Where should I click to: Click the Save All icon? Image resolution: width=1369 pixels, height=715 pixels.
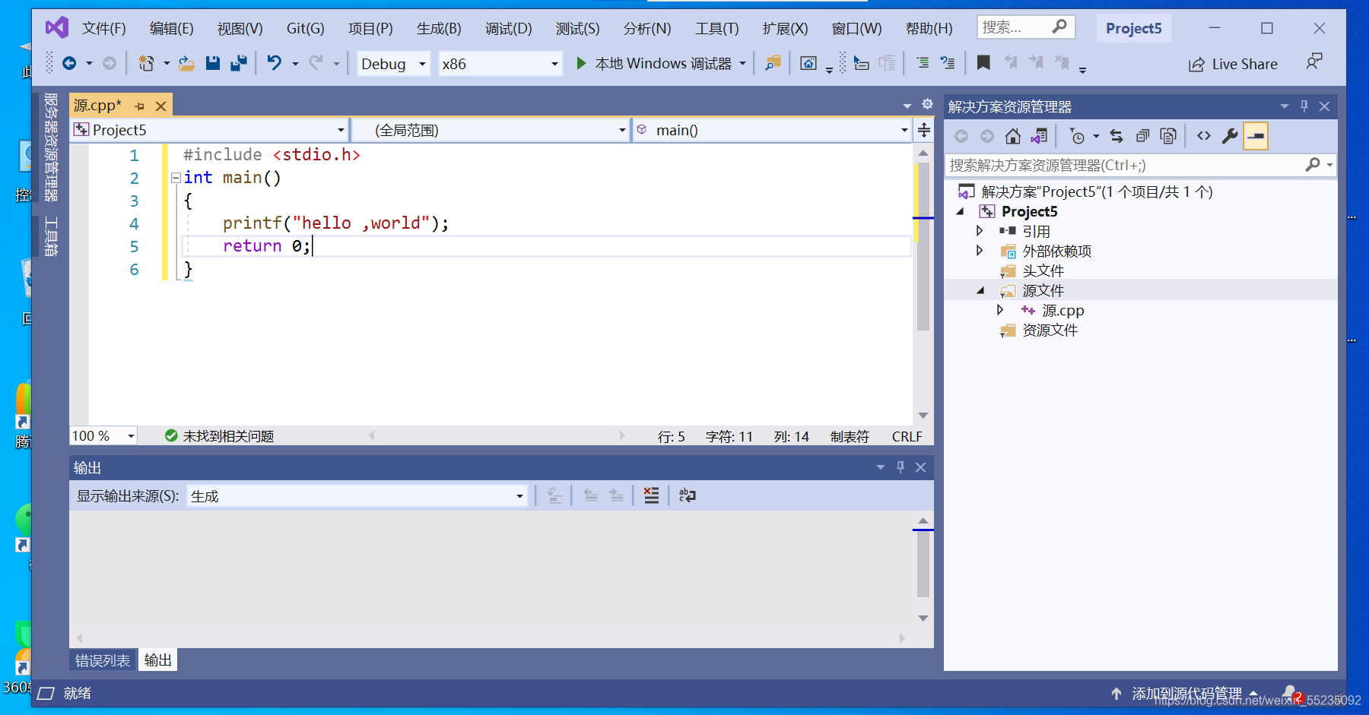click(239, 63)
